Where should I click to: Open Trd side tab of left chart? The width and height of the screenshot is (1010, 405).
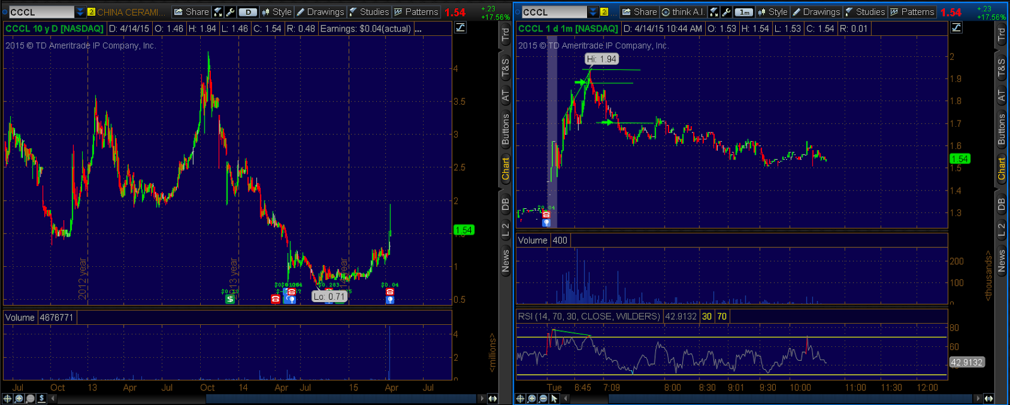[505, 35]
